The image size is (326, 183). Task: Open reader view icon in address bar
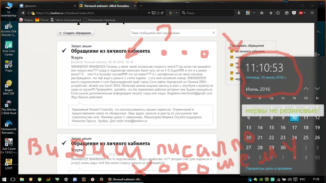point(154,13)
